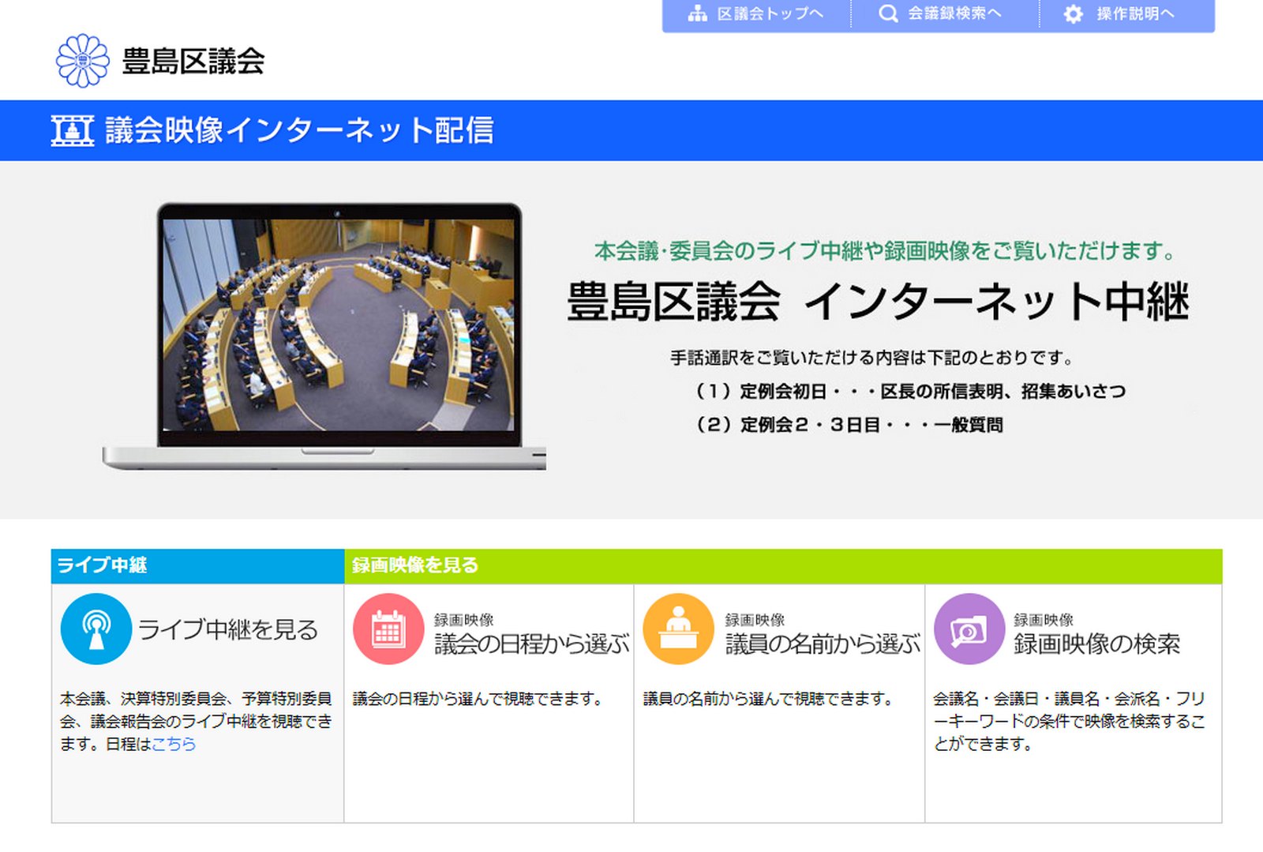1263x852 pixels.
Task: Click the laptop council chamber image
Action: click(x=338, y=326)
